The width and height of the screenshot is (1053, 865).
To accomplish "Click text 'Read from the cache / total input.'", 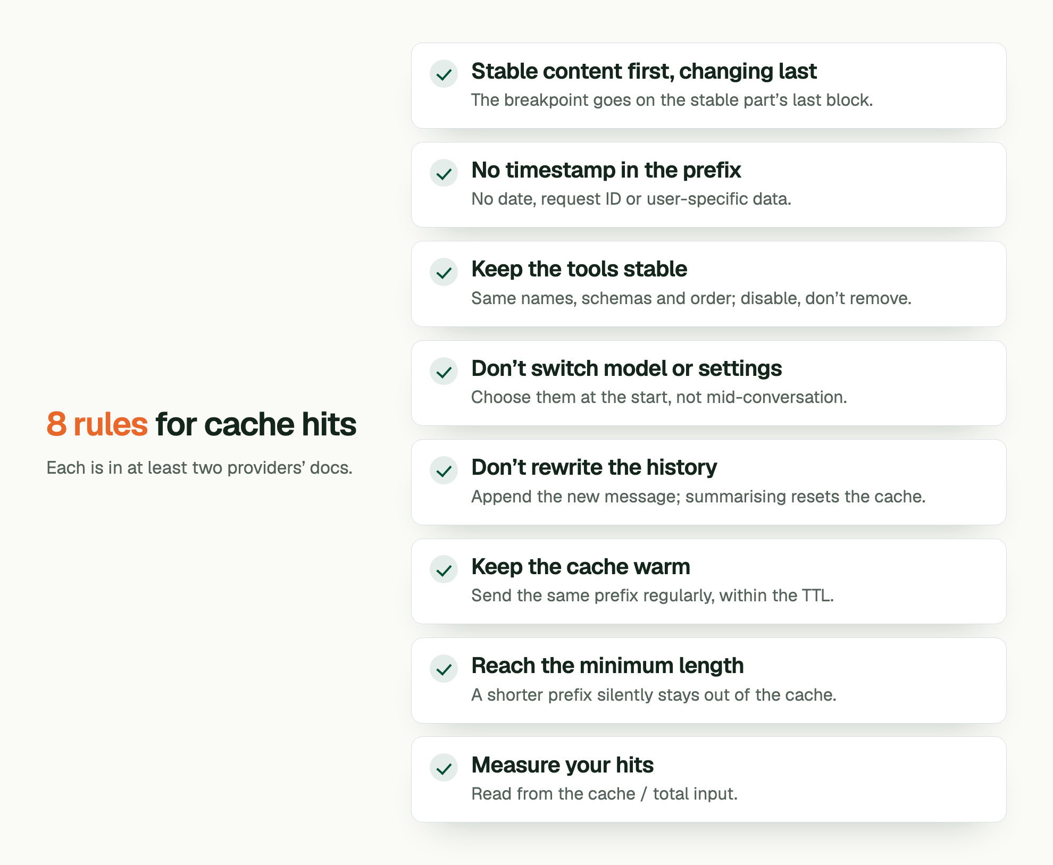I will pos(605,794).
